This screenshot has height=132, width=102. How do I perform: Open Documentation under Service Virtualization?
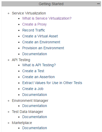pos(35,54)
